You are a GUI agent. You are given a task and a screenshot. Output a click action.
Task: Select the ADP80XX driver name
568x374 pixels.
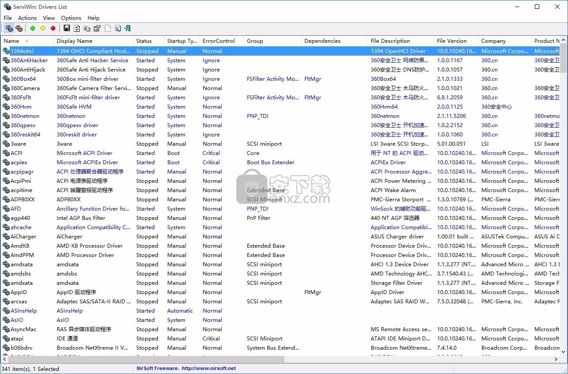pos(23,200)
